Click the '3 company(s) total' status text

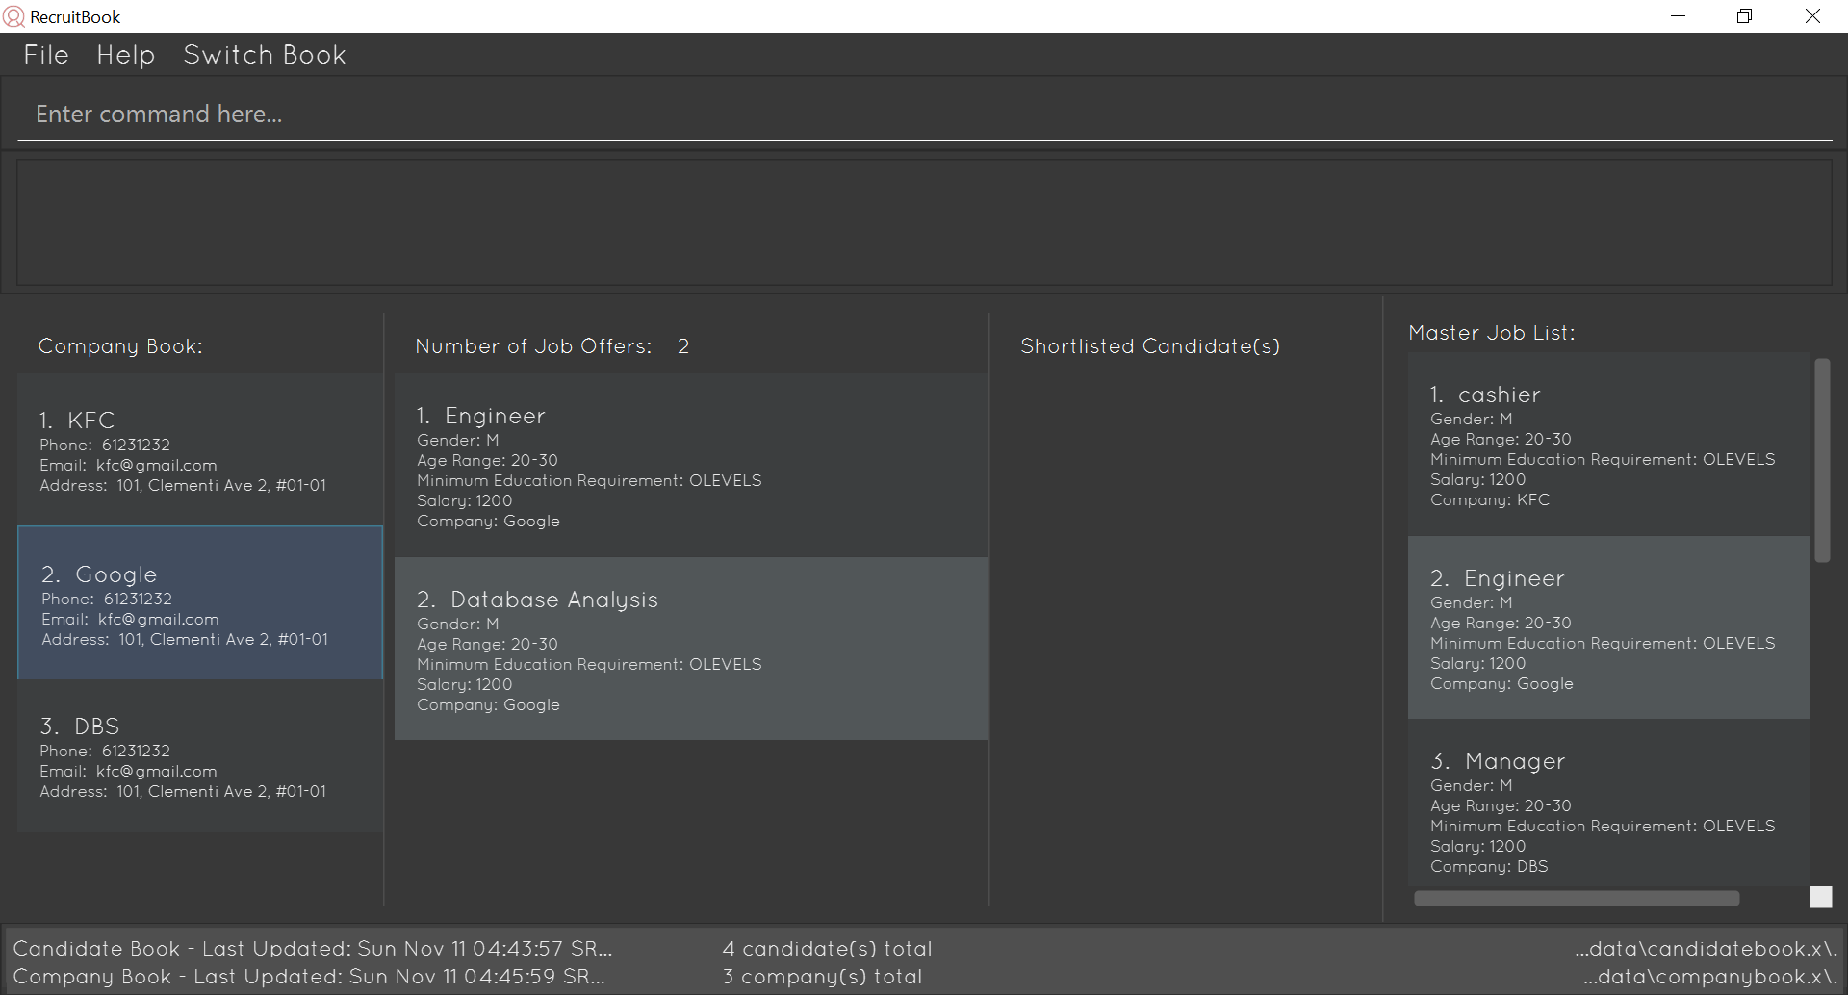[822, 977]
